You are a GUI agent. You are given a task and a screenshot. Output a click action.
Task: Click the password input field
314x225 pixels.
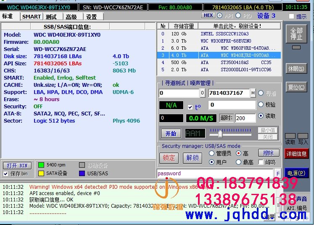tap(215, 174)
